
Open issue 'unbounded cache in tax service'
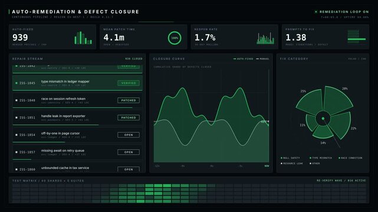pos(65,168)
